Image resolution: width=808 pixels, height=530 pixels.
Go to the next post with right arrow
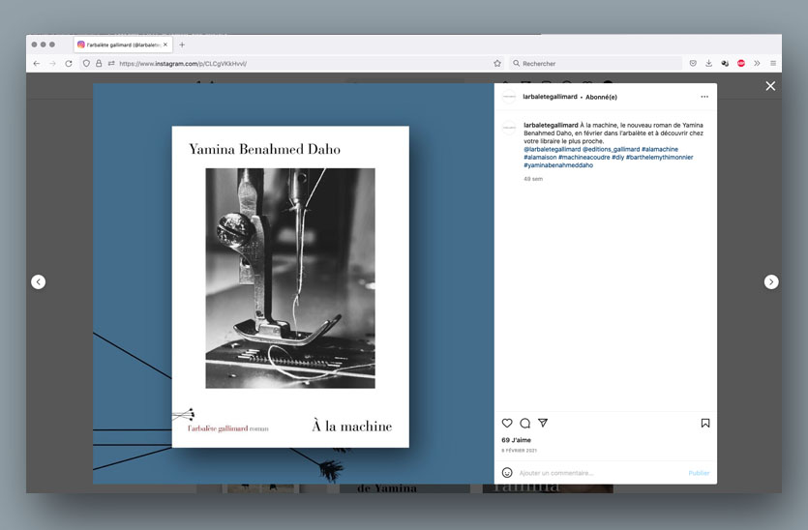[x=771, y=282]
